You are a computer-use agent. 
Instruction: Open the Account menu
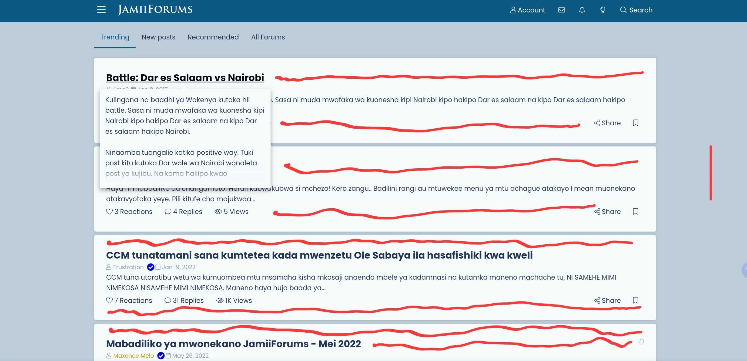point(527,10)
